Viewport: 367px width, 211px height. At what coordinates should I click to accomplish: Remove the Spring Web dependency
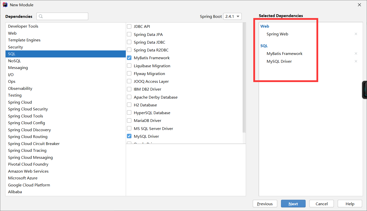pyautogui.click(x=356, y=34)
